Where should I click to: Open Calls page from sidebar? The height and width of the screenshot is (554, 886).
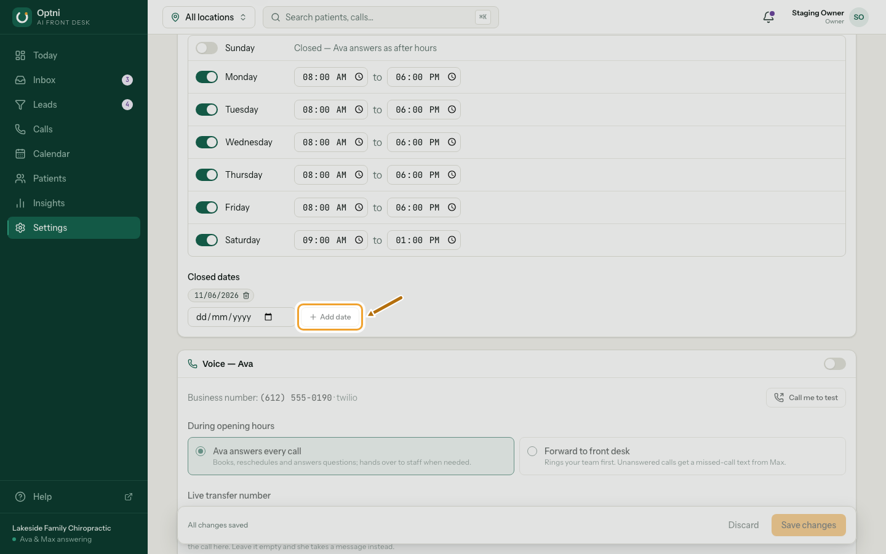point(74,129)
